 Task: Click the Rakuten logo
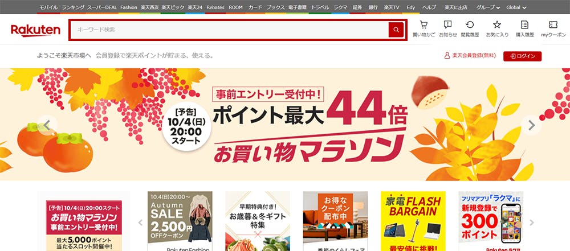point(35,31)
